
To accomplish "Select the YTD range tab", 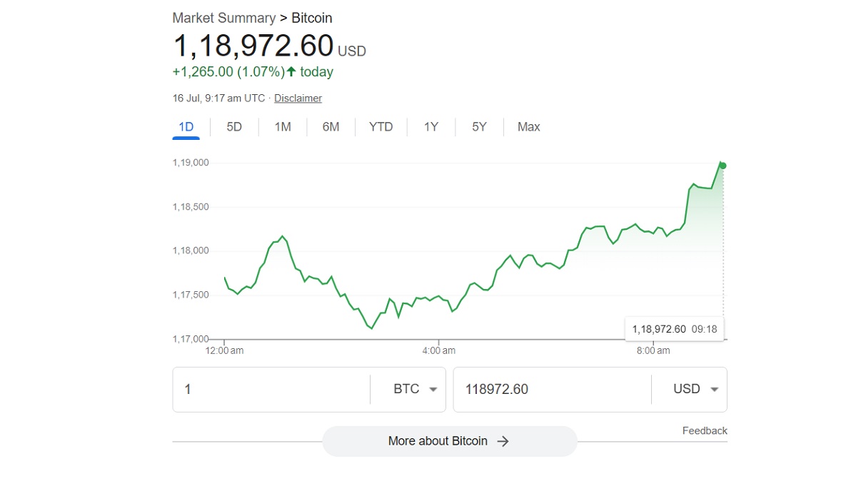I will click(381, 127).
